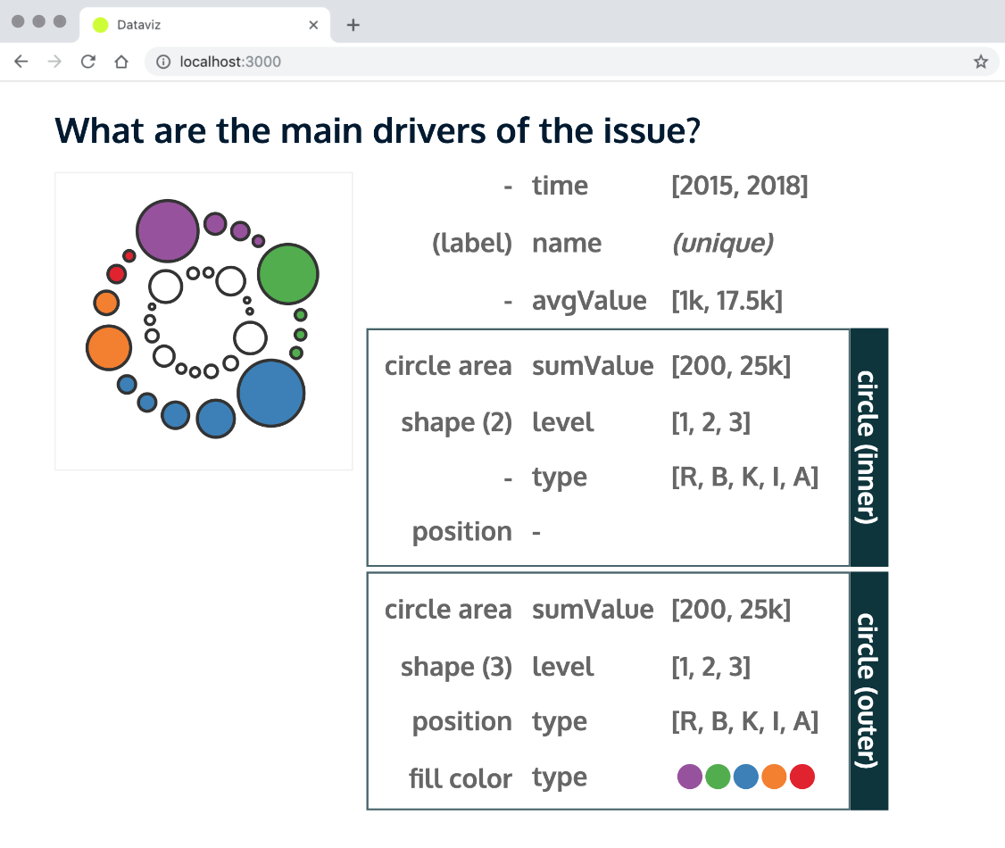1005x848 pixels.
Task: Click 'type' next to fill color
Action: 560,778
